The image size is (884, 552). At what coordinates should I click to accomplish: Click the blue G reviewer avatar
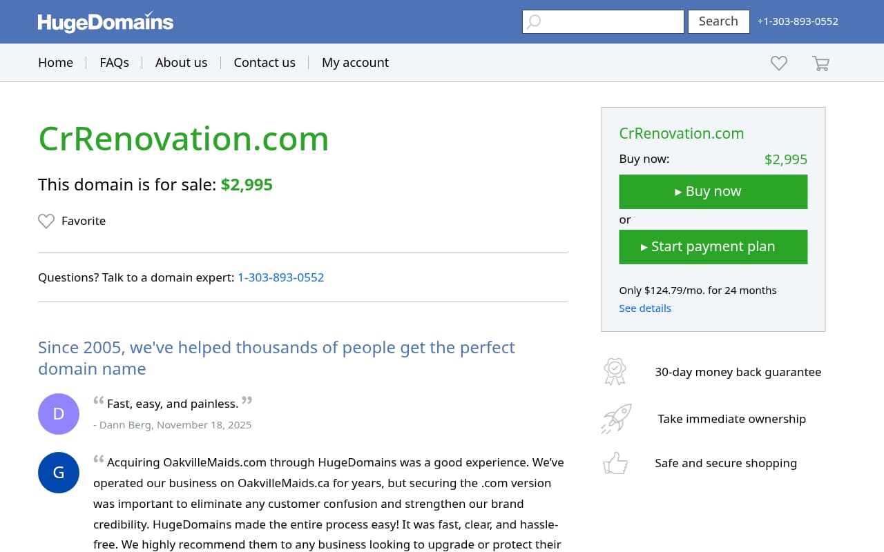(x=59, y=473)
